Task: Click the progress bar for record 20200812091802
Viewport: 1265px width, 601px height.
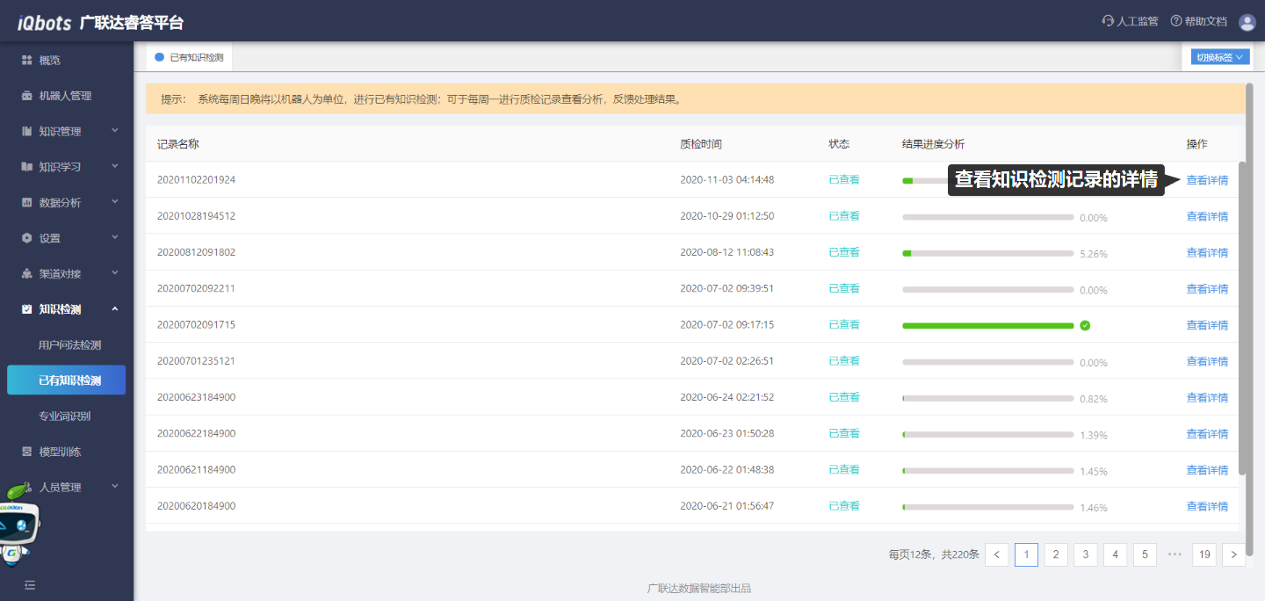Action: tap(987, 253)
